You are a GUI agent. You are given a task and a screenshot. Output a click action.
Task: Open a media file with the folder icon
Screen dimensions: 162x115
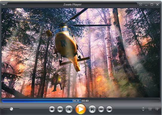tap(109, 109)
